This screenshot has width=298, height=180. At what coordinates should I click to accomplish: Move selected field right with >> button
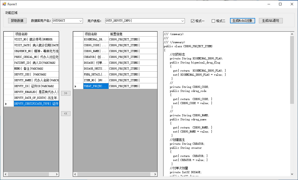click(66, 93)
